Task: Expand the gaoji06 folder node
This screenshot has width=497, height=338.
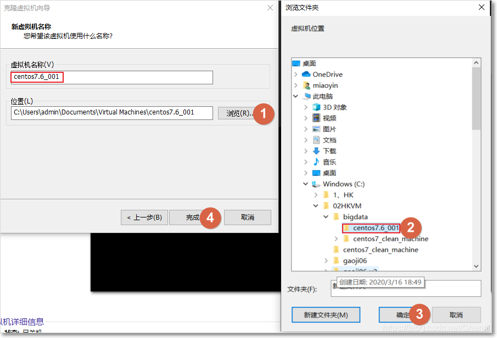Action: (x=327, y=260)
